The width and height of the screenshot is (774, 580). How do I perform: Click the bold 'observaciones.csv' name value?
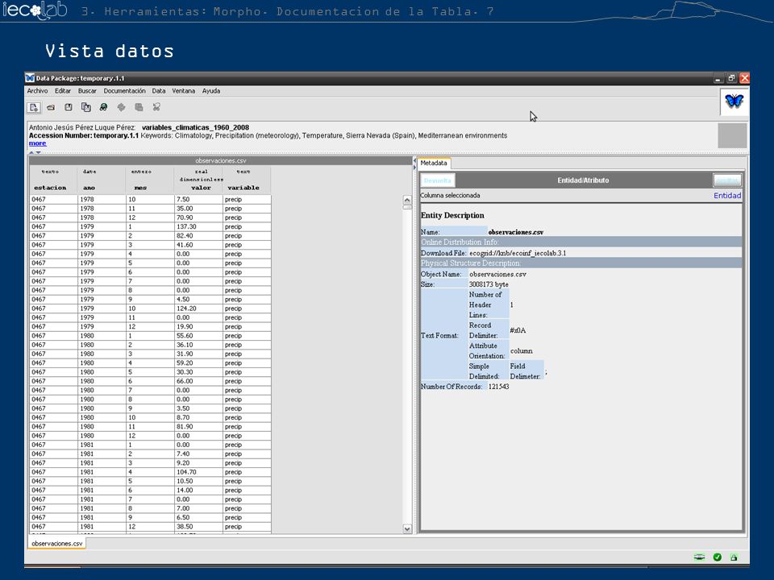click(516, 232)
